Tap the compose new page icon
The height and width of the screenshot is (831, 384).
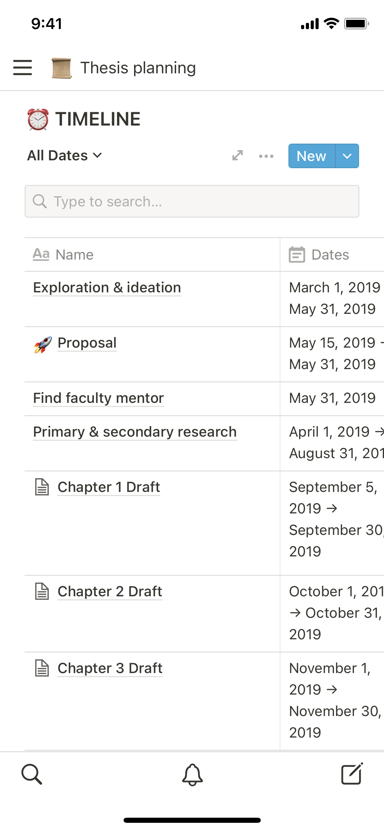352,774
